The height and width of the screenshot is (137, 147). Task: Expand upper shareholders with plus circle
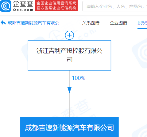click(69, 35)
